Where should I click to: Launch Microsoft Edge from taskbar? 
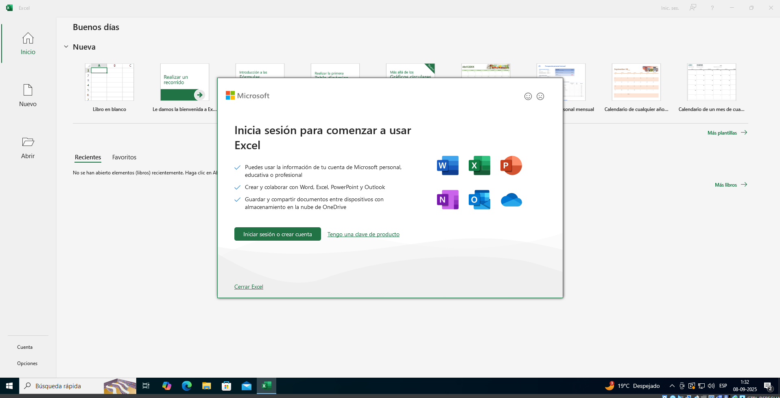coord(186,386)
